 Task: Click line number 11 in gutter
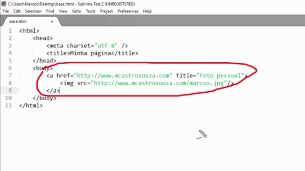[9, 105]
